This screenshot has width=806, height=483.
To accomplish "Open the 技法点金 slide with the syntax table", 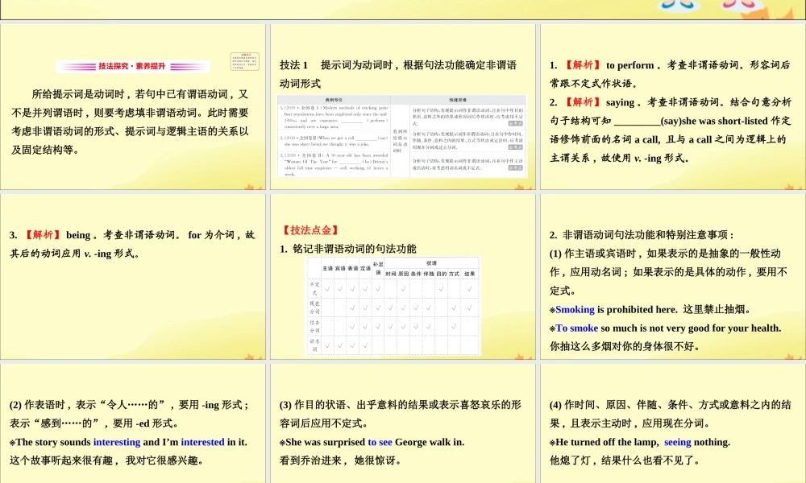I will coord(403,277).
